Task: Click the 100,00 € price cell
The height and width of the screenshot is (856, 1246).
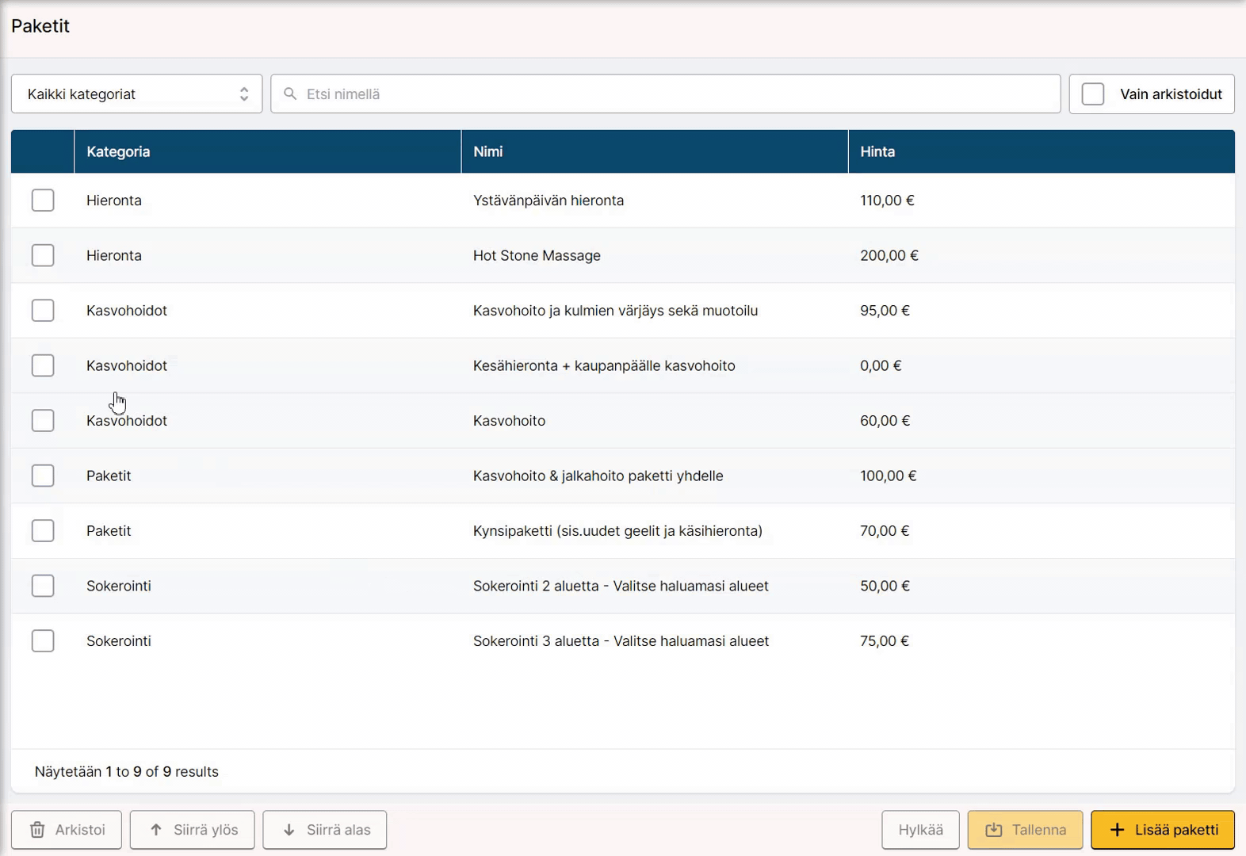Action: click(x=888, y=476)
